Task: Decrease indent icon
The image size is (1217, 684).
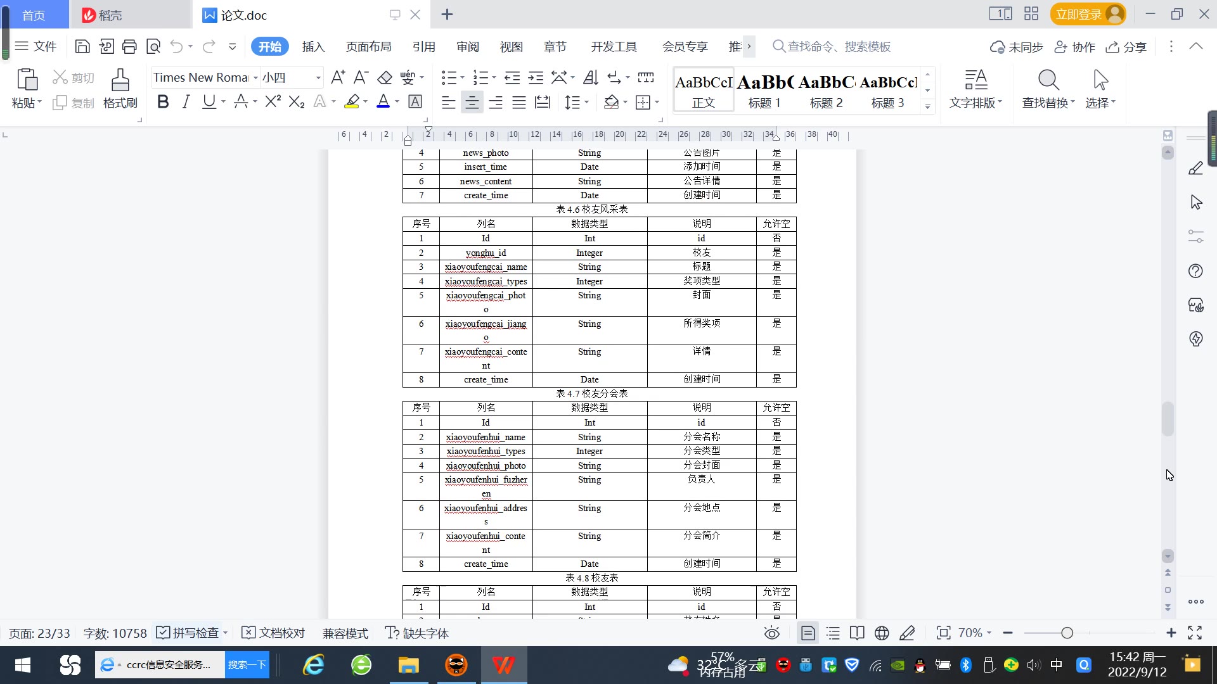Action: 512,77
